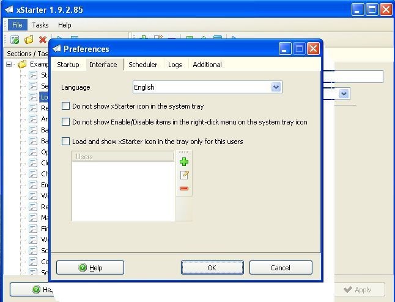Click the Help button at the main window bottom
The image size is (395, 302).
click(x=32, y=290)
